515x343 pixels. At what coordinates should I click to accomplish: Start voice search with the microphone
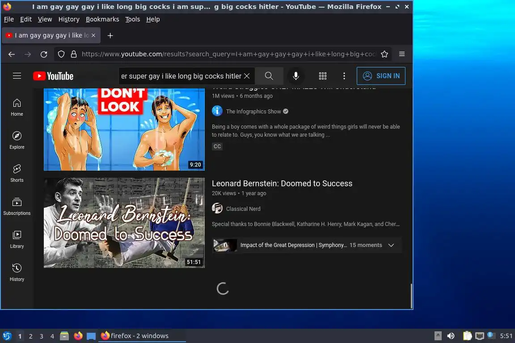(295, 76)
